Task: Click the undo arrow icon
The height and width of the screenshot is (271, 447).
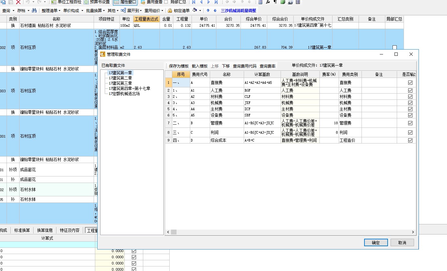Action: click(28, 2)
